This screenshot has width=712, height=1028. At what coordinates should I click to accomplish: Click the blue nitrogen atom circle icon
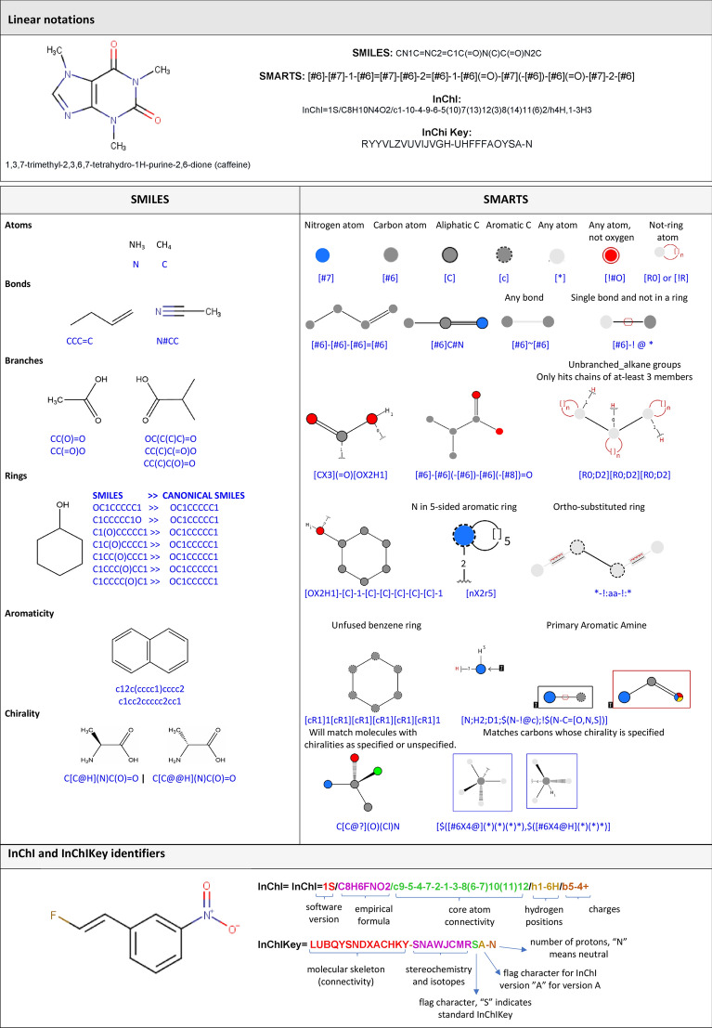[x=322, y=254]
